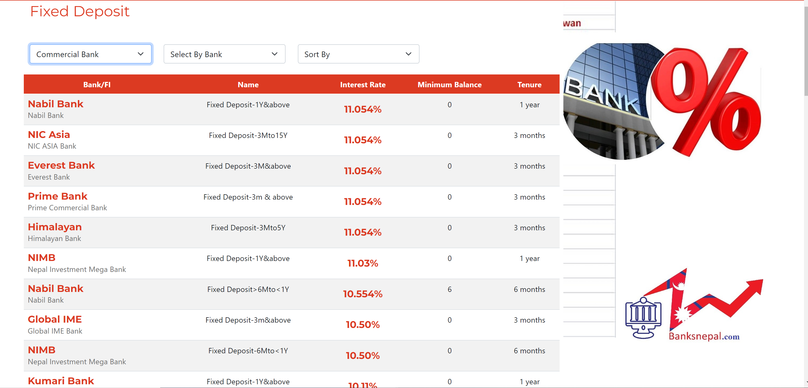
Task: Click the Interest Rate column header
Action: (x=363, y=85)
